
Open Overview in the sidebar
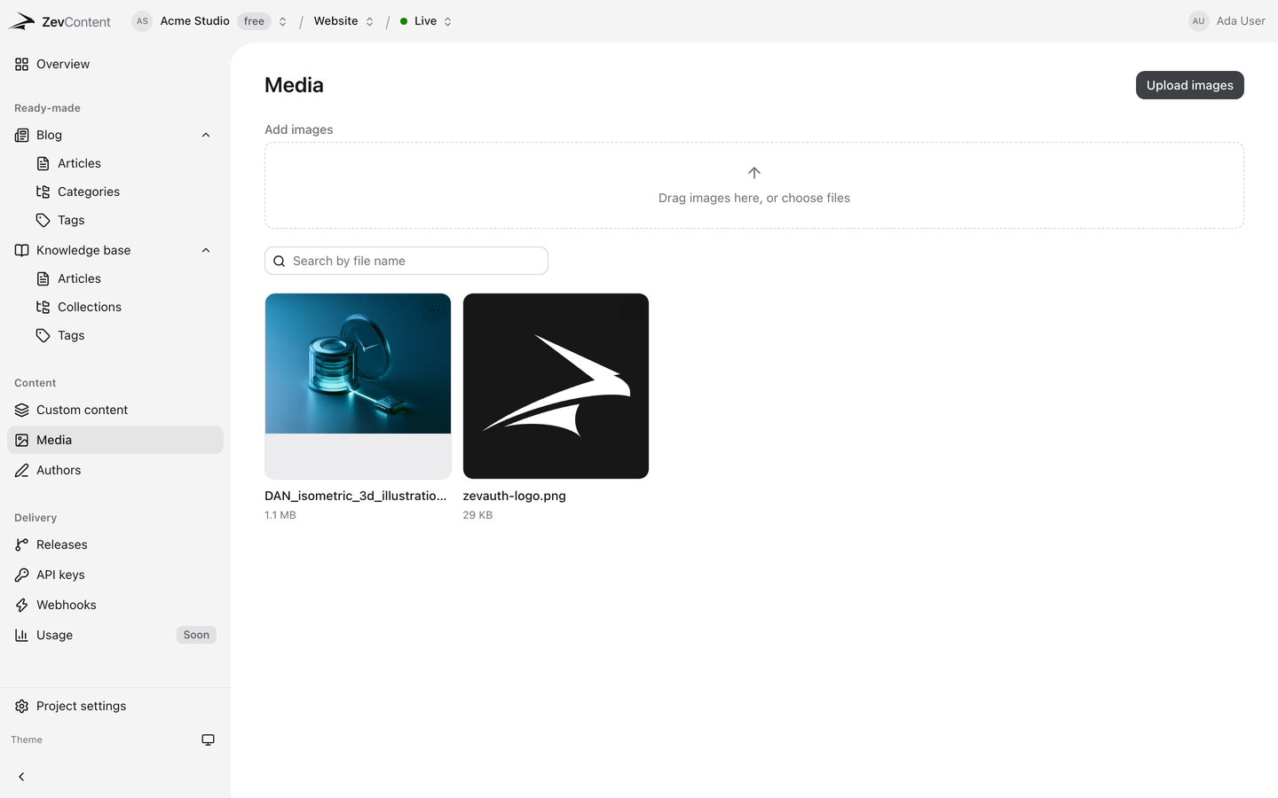click(115, 64)
